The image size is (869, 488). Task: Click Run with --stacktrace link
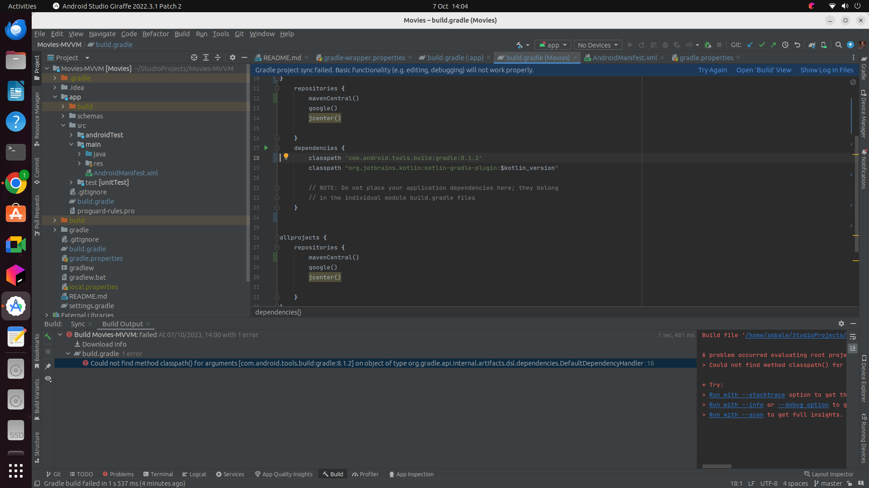click(x=747, y=394)
